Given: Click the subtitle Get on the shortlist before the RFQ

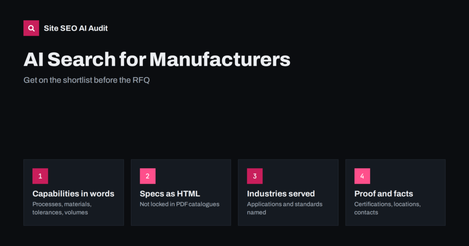Looking at the screenshot, I should (x=87, y=80).
